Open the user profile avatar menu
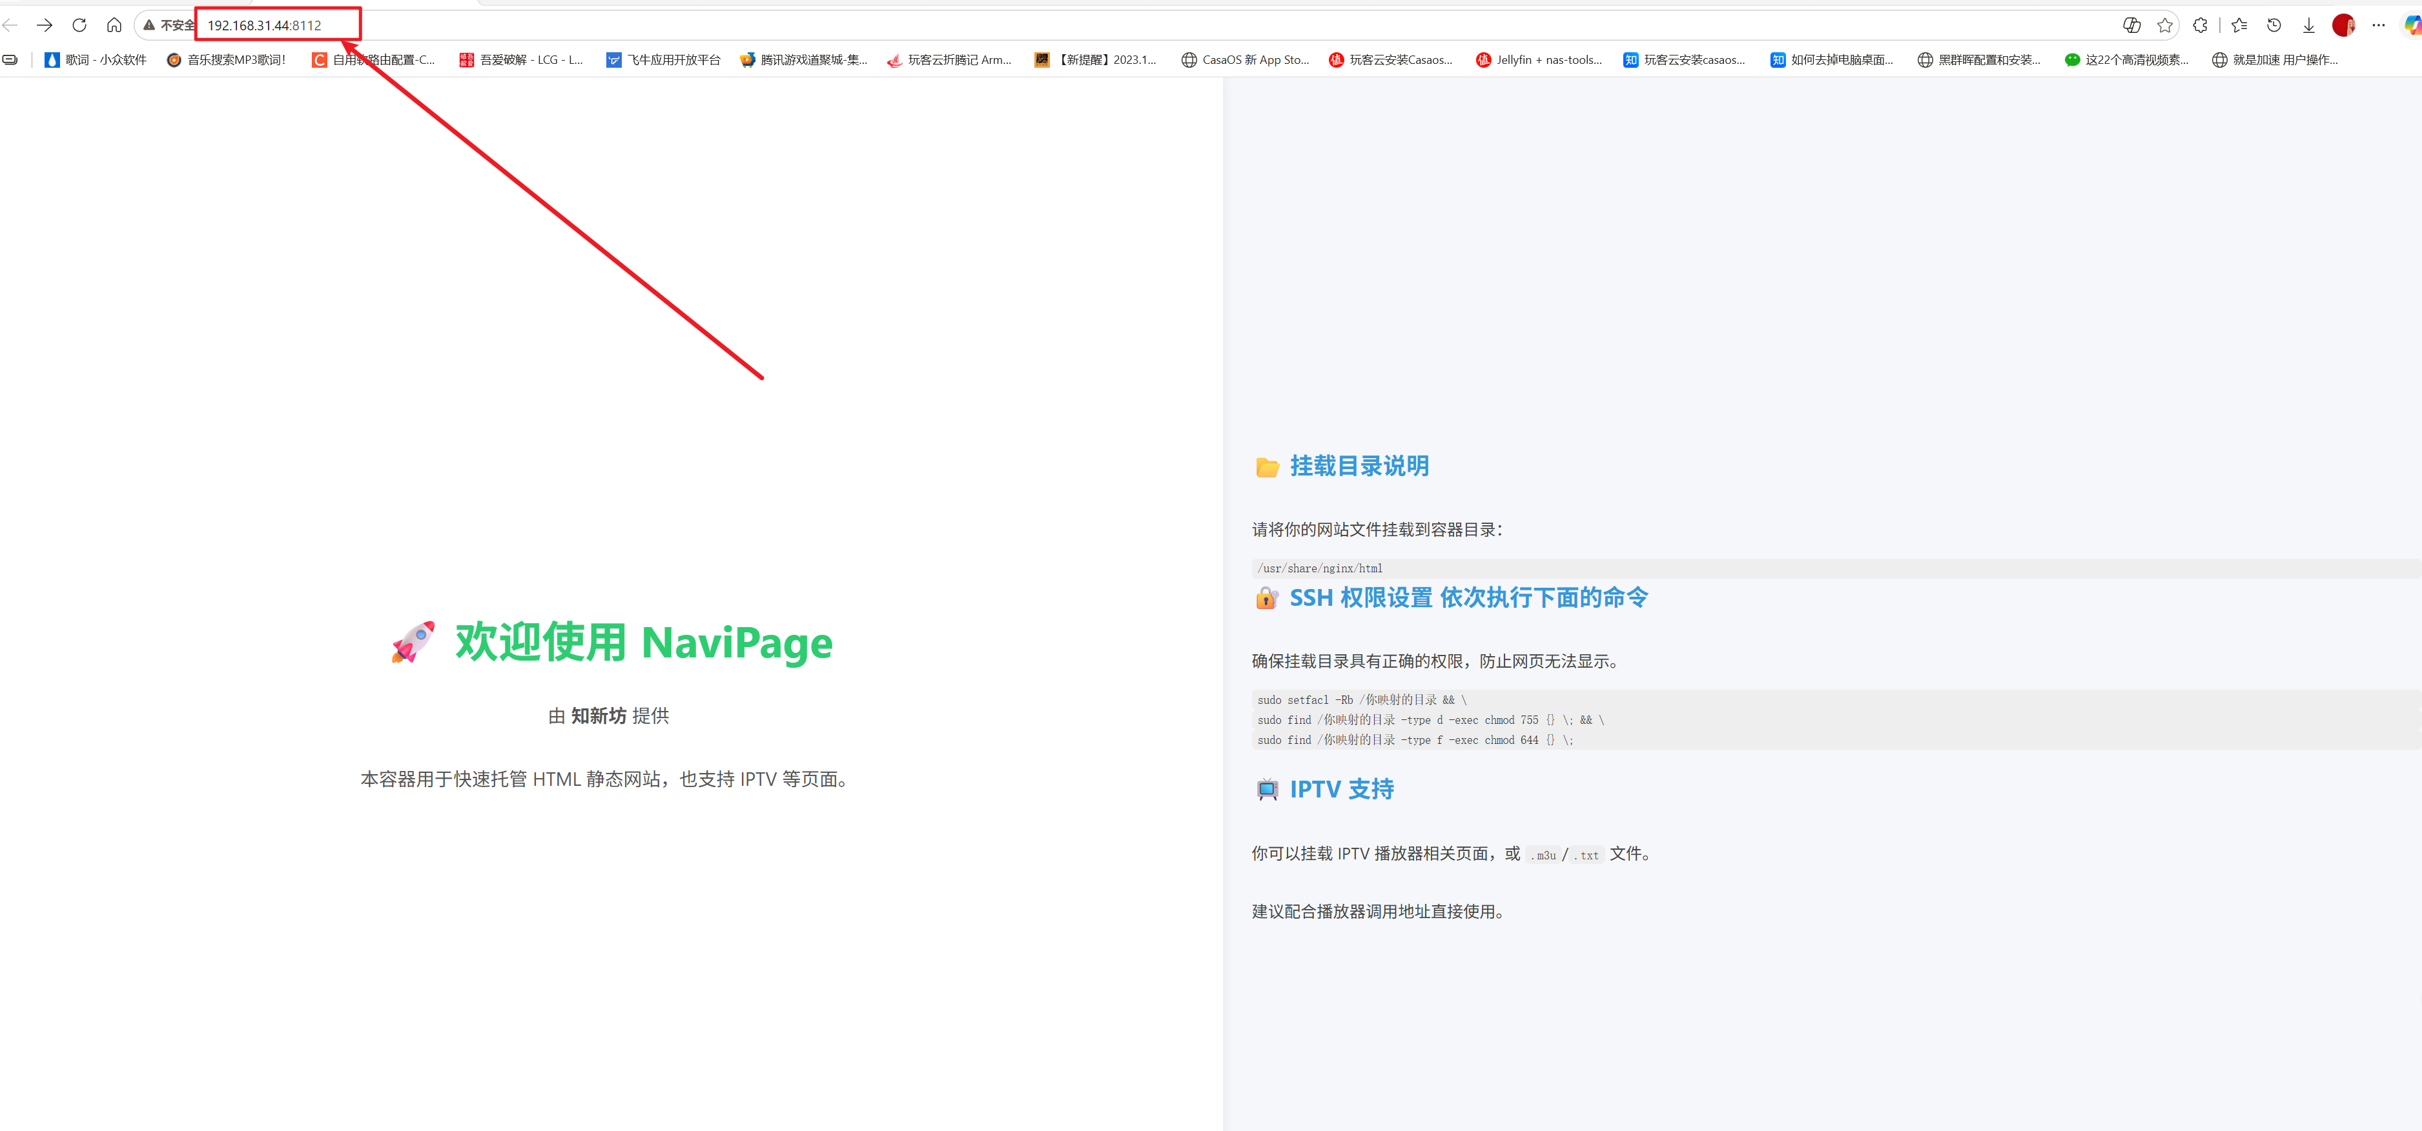Viewport: 2422px width, 1131px height. 2343,25
